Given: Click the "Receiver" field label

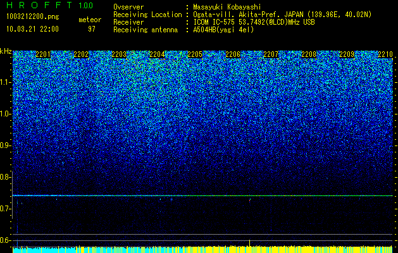Looking at the screenshot, I should (x=128, y=22).
